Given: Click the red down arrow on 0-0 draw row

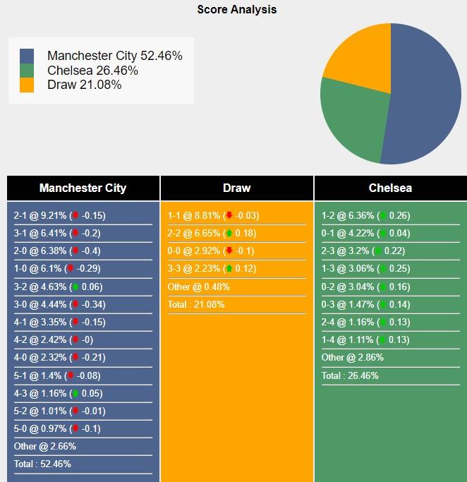Looking at the screenshot, I should pyautogui.click(x=229, y=251).
